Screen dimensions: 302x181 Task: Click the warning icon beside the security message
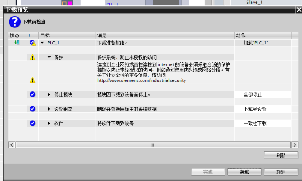coord(33,80)
